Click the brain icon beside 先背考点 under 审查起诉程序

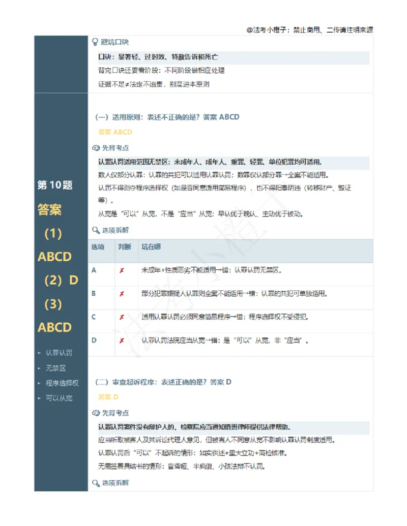96,413
